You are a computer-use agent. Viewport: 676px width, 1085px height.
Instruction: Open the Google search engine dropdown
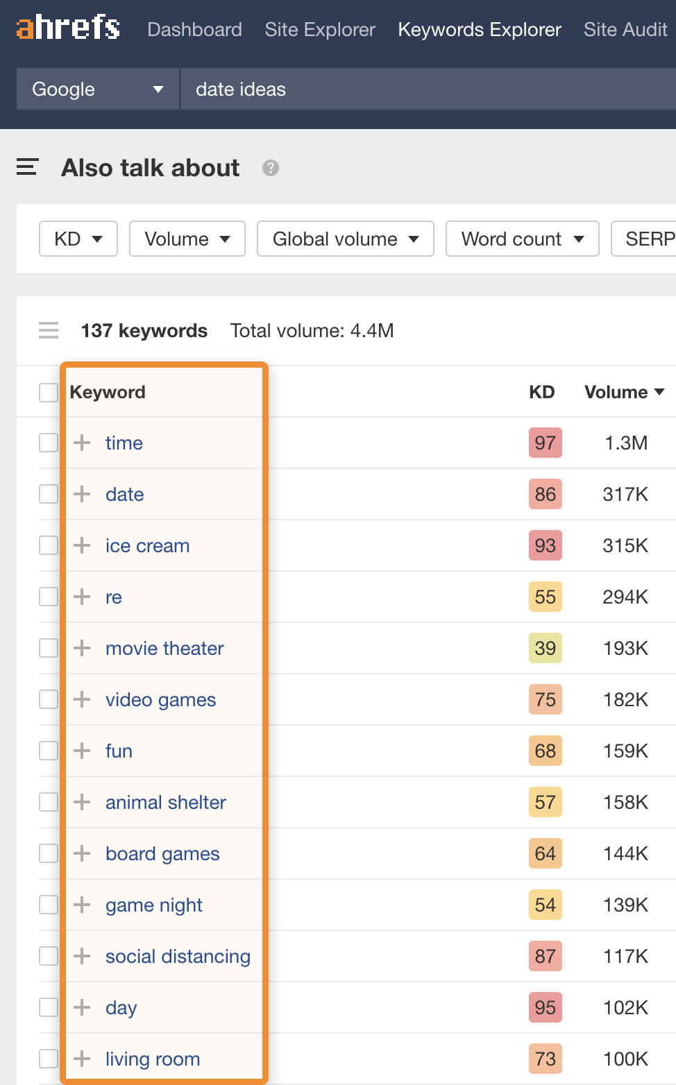[x=98, y=89]
